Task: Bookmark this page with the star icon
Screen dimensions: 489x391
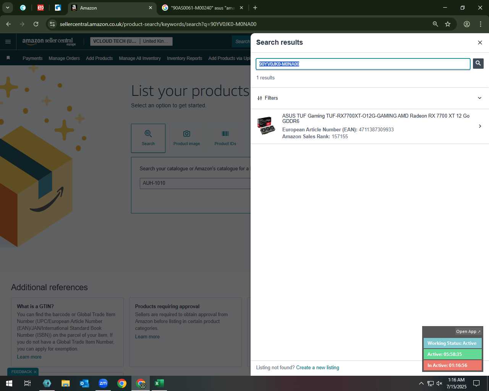Action: click(x=448, y=24)
